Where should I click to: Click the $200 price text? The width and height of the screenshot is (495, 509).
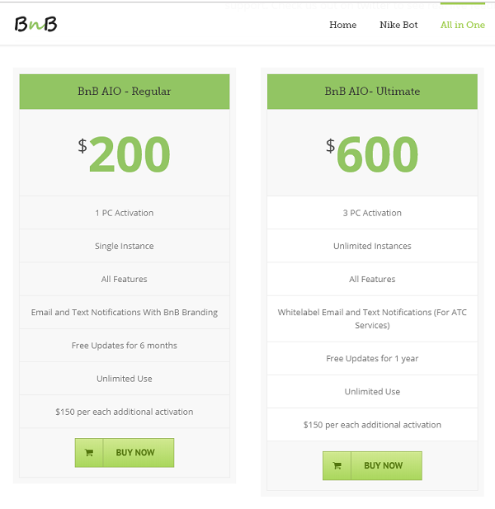coord(125,153)
